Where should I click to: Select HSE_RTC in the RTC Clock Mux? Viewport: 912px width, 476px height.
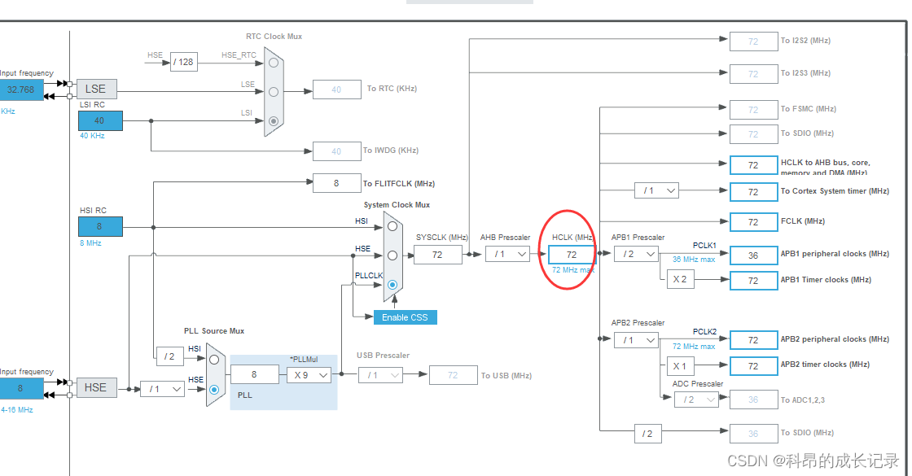point(273,63)
